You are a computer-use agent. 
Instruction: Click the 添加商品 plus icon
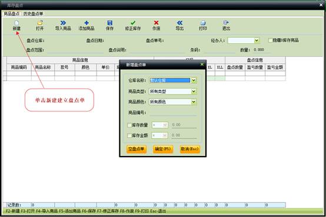(x=87, y=25)
